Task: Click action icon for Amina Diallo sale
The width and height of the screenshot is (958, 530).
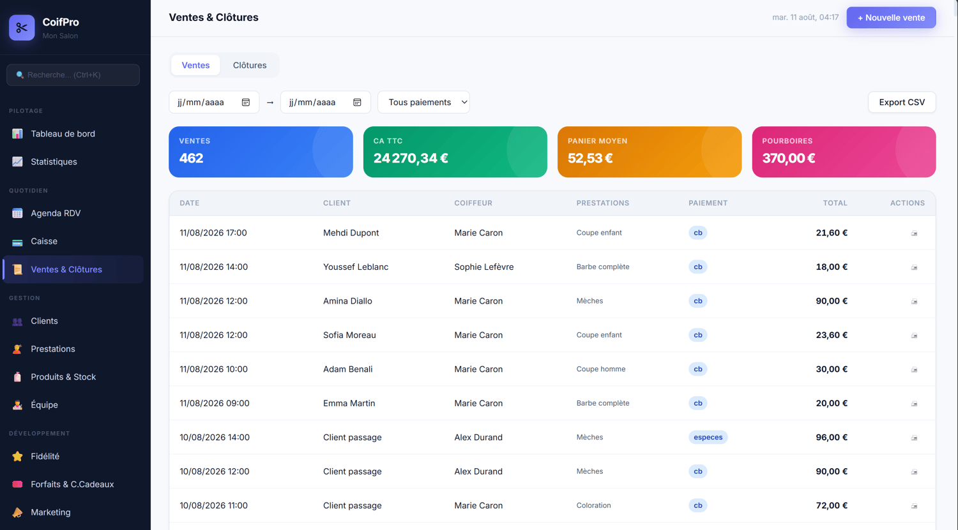Action: click(915, 302)
